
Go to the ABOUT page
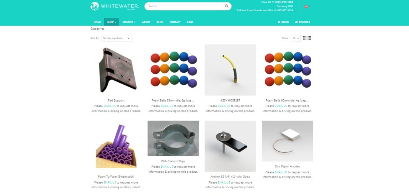click(146, 22)
